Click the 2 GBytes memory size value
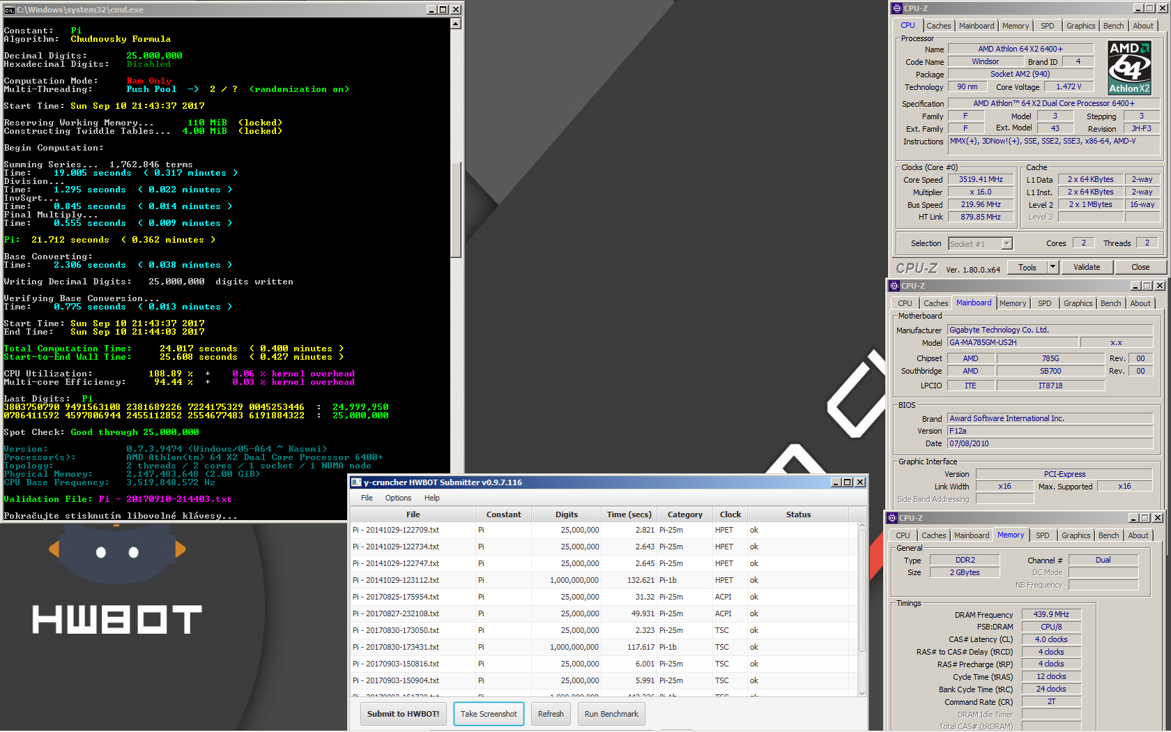The width and height of the screenshot is (1171, 732). [x=965, y=572]
